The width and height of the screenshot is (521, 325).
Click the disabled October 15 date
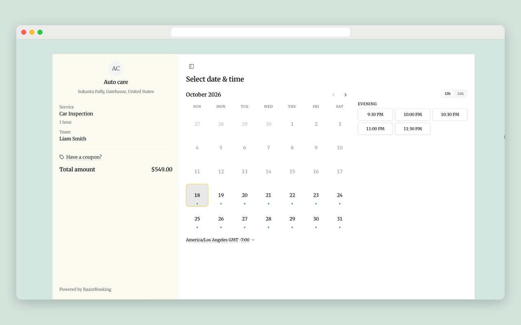click(292, 171)
